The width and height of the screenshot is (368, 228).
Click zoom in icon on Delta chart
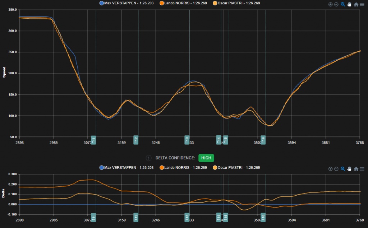pyautogui.click(x=330, y=169)
